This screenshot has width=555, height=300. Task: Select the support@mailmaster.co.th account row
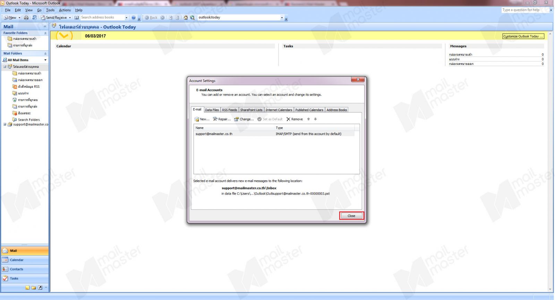point(274,134)
